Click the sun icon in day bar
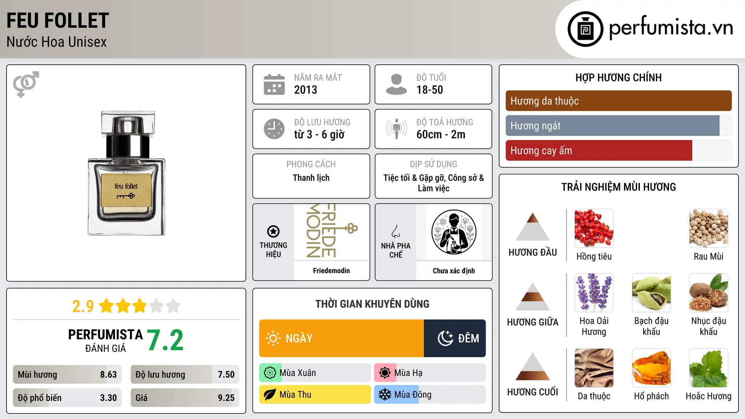 click(x=273, y=338)
